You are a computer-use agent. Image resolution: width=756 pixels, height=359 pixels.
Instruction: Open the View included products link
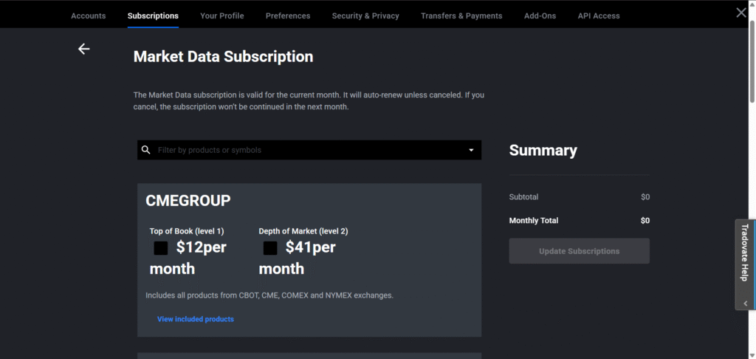point(195,319)
